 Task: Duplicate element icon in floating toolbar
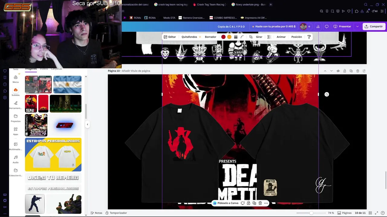tap(254, 203)
